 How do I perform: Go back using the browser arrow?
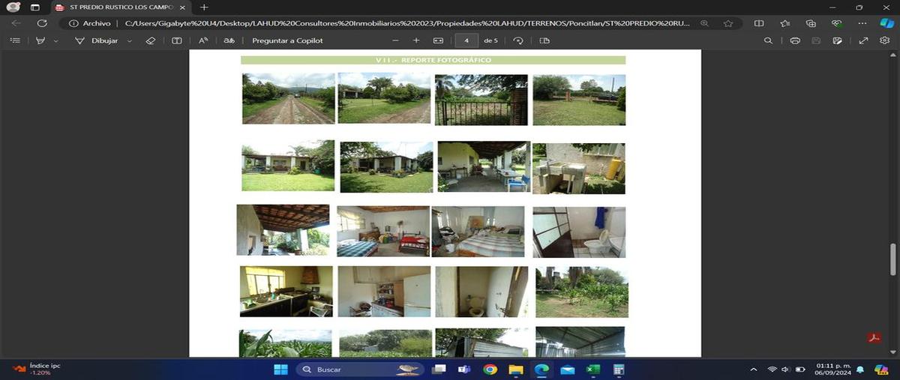[16, 23]
